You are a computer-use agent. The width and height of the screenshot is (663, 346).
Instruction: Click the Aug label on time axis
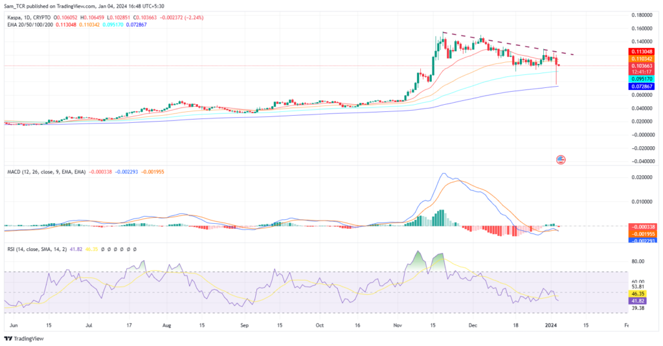point(166,326)
